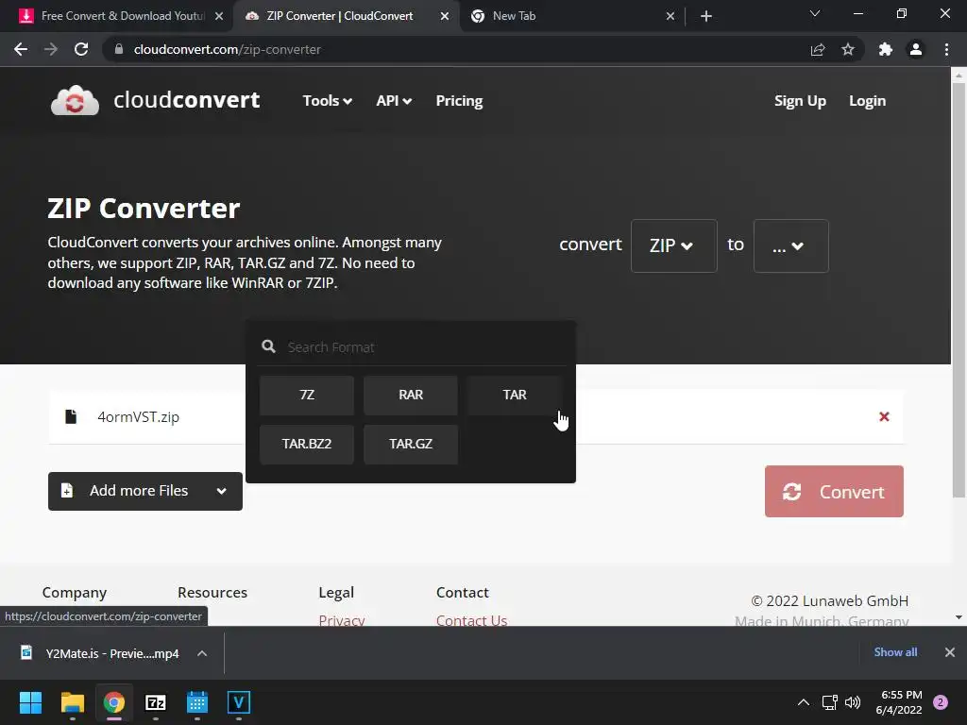Image resolution: width=967 pixels, height=725 pixels.
Task: Open the Contact Us link
Action: [471, 619]
